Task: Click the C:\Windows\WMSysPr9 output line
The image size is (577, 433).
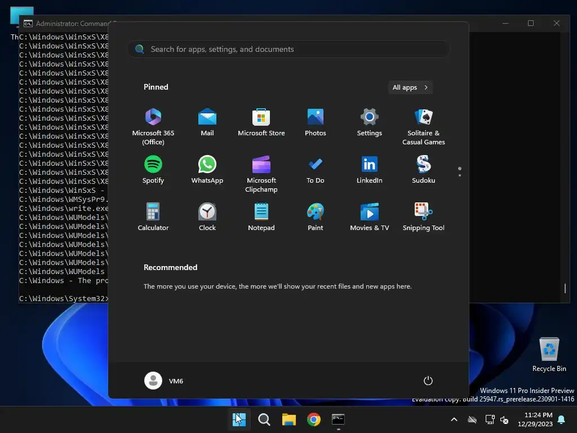Action: pos(64,200)
